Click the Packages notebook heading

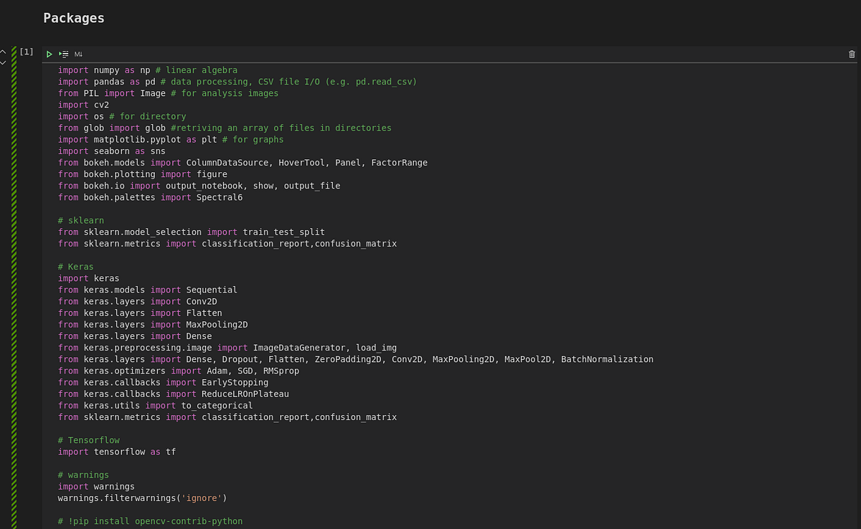tap(73, 18)
